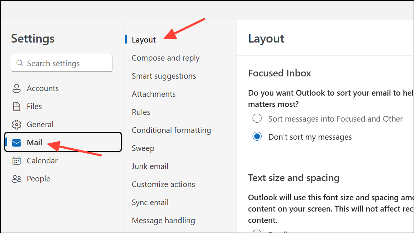Image resolution: width=414 pixels, height=233 pixels.
Task: Open Smart suggestions settings
Action: [164, 76]
